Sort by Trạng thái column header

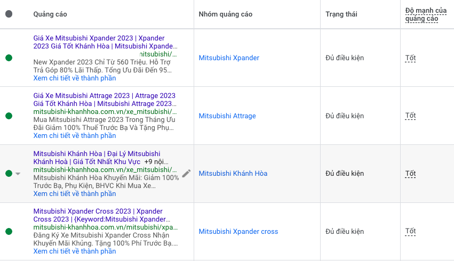pos(342,14)
